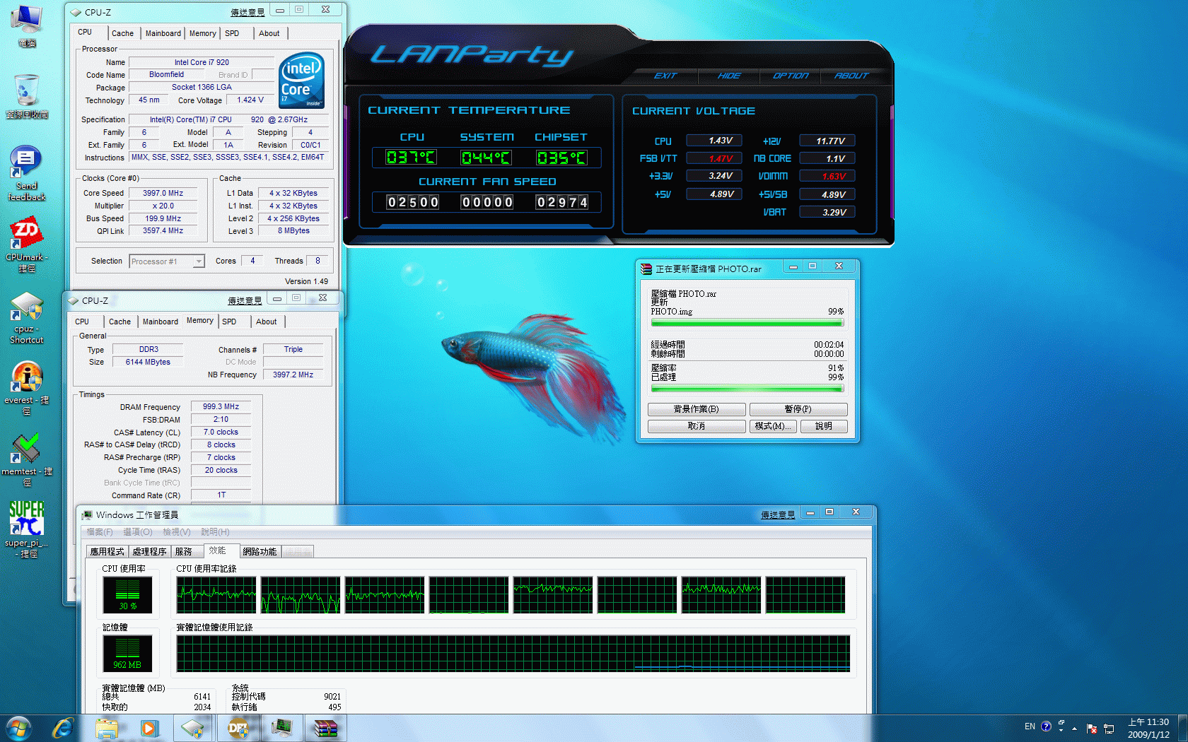Launch the super_pi desktop shortcut
Viewport: 1188px width, 742px height.
pos(27,529)
